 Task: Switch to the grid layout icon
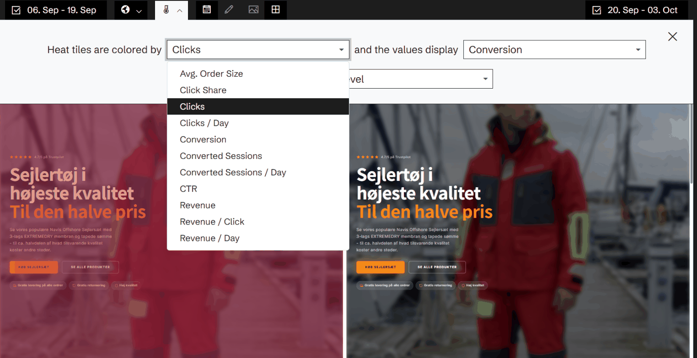click(275, 10)
